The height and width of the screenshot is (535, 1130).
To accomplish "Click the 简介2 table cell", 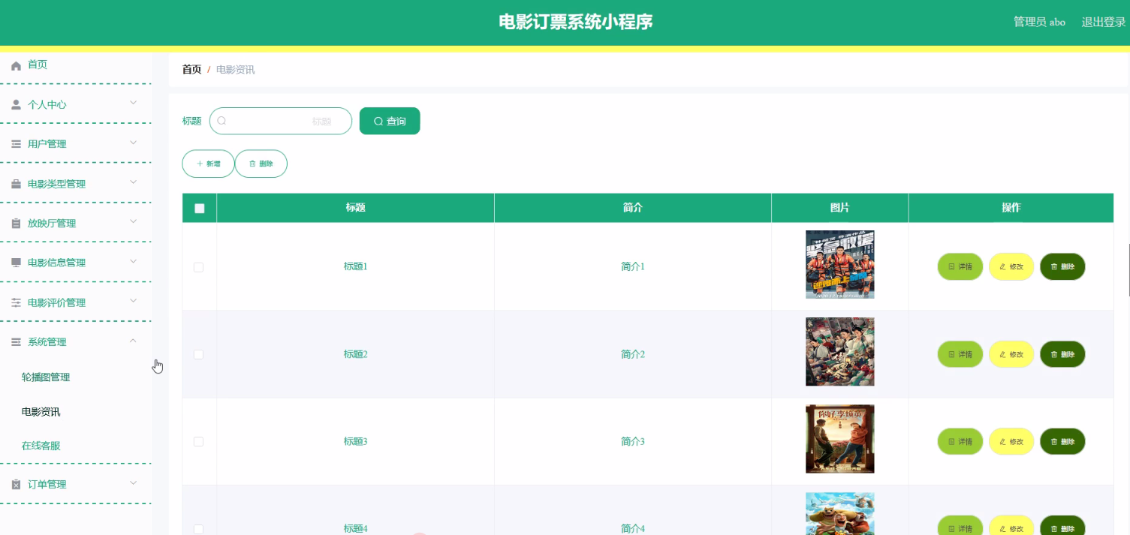I will point(633,354).
